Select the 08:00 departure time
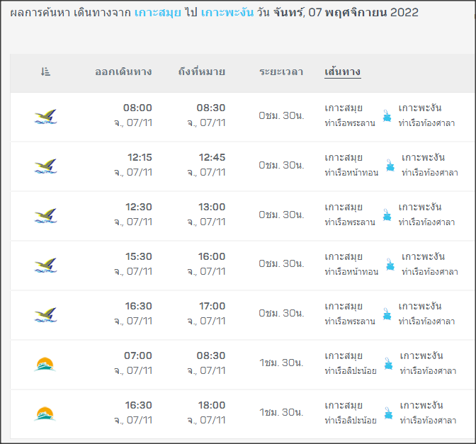Viewport: 476px width, 444px height. click(137, 108)
